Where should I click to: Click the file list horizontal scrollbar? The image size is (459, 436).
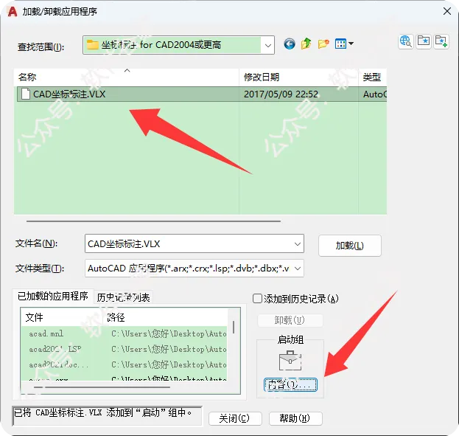(153, 221)
